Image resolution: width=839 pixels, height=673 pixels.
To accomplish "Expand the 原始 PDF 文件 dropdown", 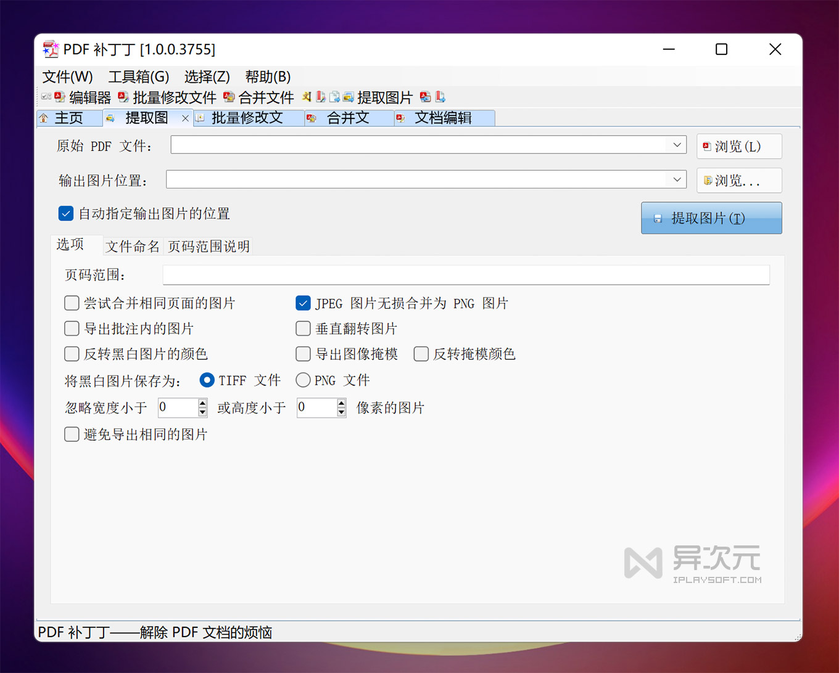I will 677,145.
